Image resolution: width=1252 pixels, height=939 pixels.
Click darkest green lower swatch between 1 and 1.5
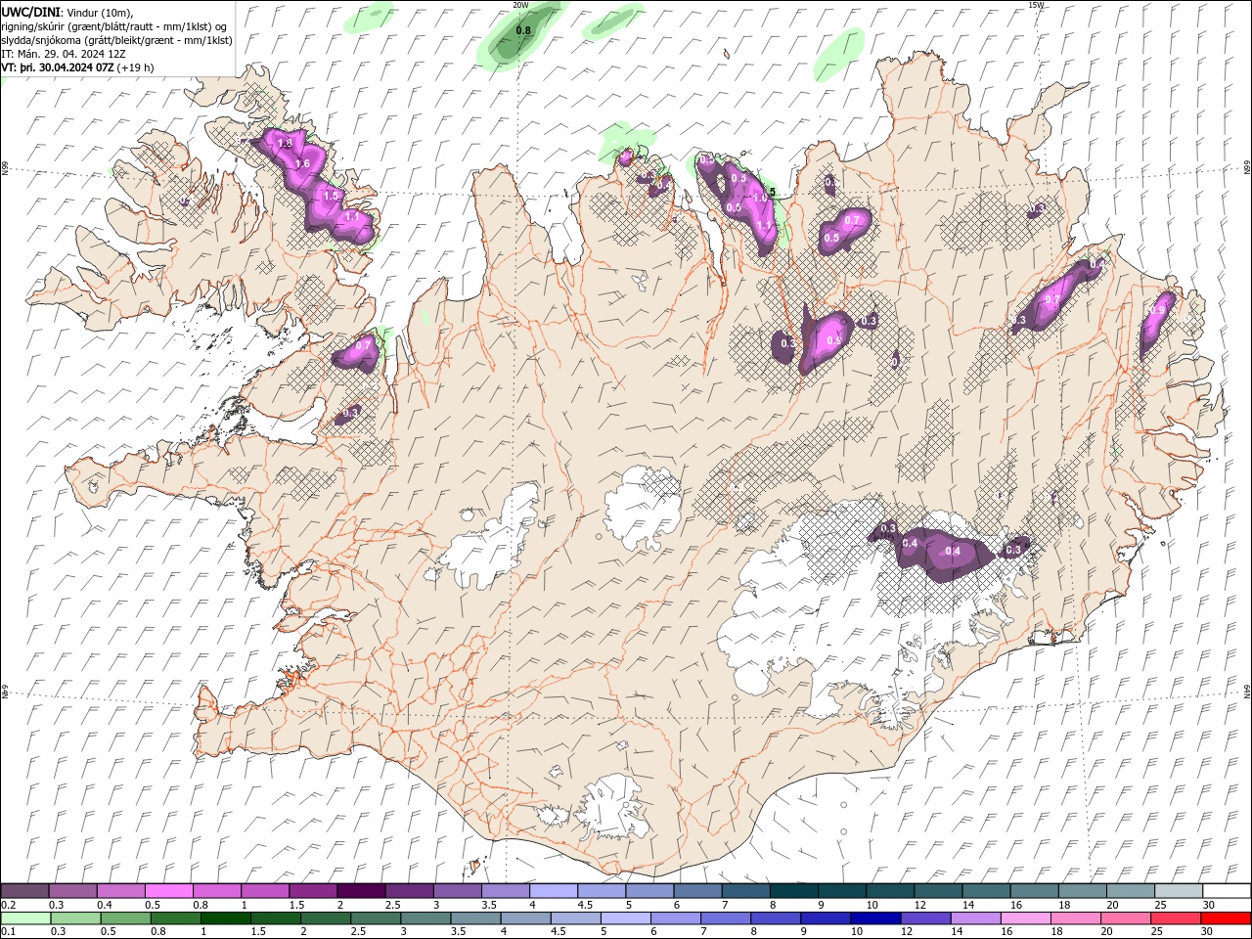tap(226, 918)
